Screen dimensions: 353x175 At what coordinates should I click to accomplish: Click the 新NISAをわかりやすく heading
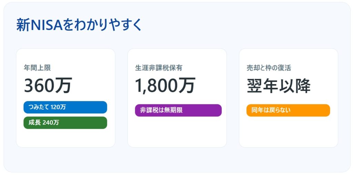79,25
